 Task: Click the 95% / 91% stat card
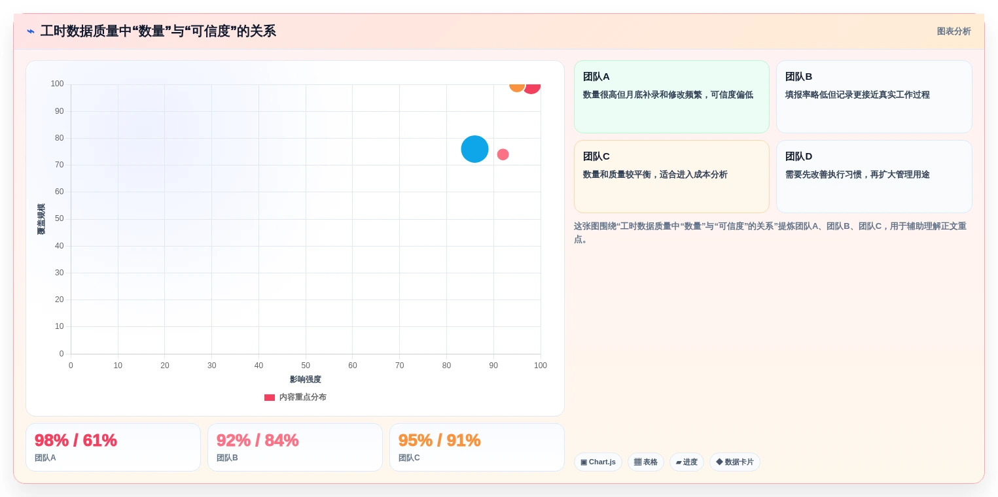(x=477, y=447)
